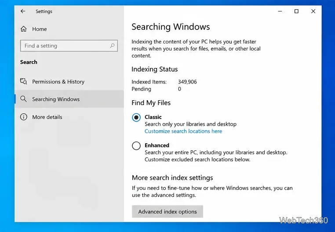
Task: Open Customize search locations here link
Action: point(183,131)
